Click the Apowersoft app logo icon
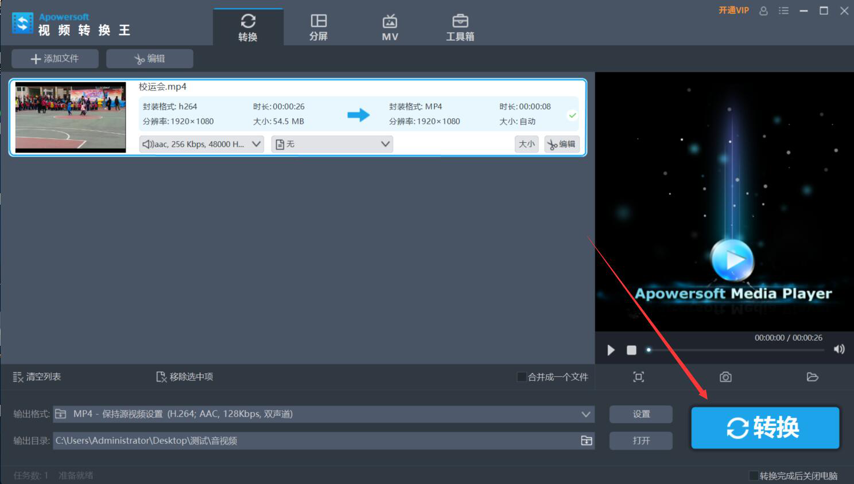Screen dimensions: 854x484 (23, 23)
